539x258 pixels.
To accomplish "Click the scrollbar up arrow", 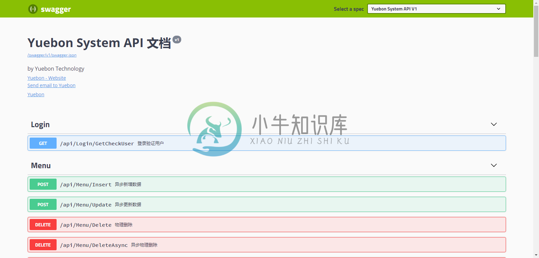I will 536,3.
